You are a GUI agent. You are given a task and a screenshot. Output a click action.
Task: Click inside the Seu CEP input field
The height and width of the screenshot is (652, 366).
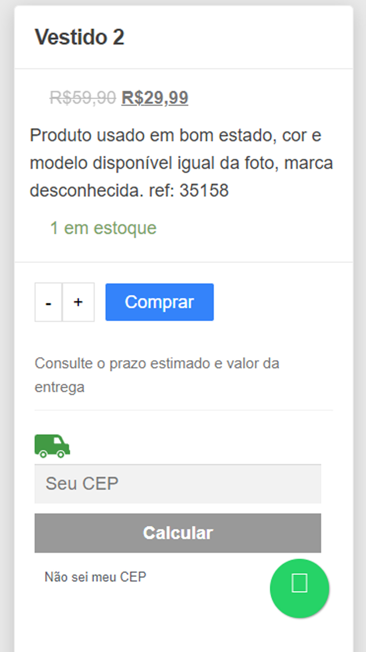(178, 484)
